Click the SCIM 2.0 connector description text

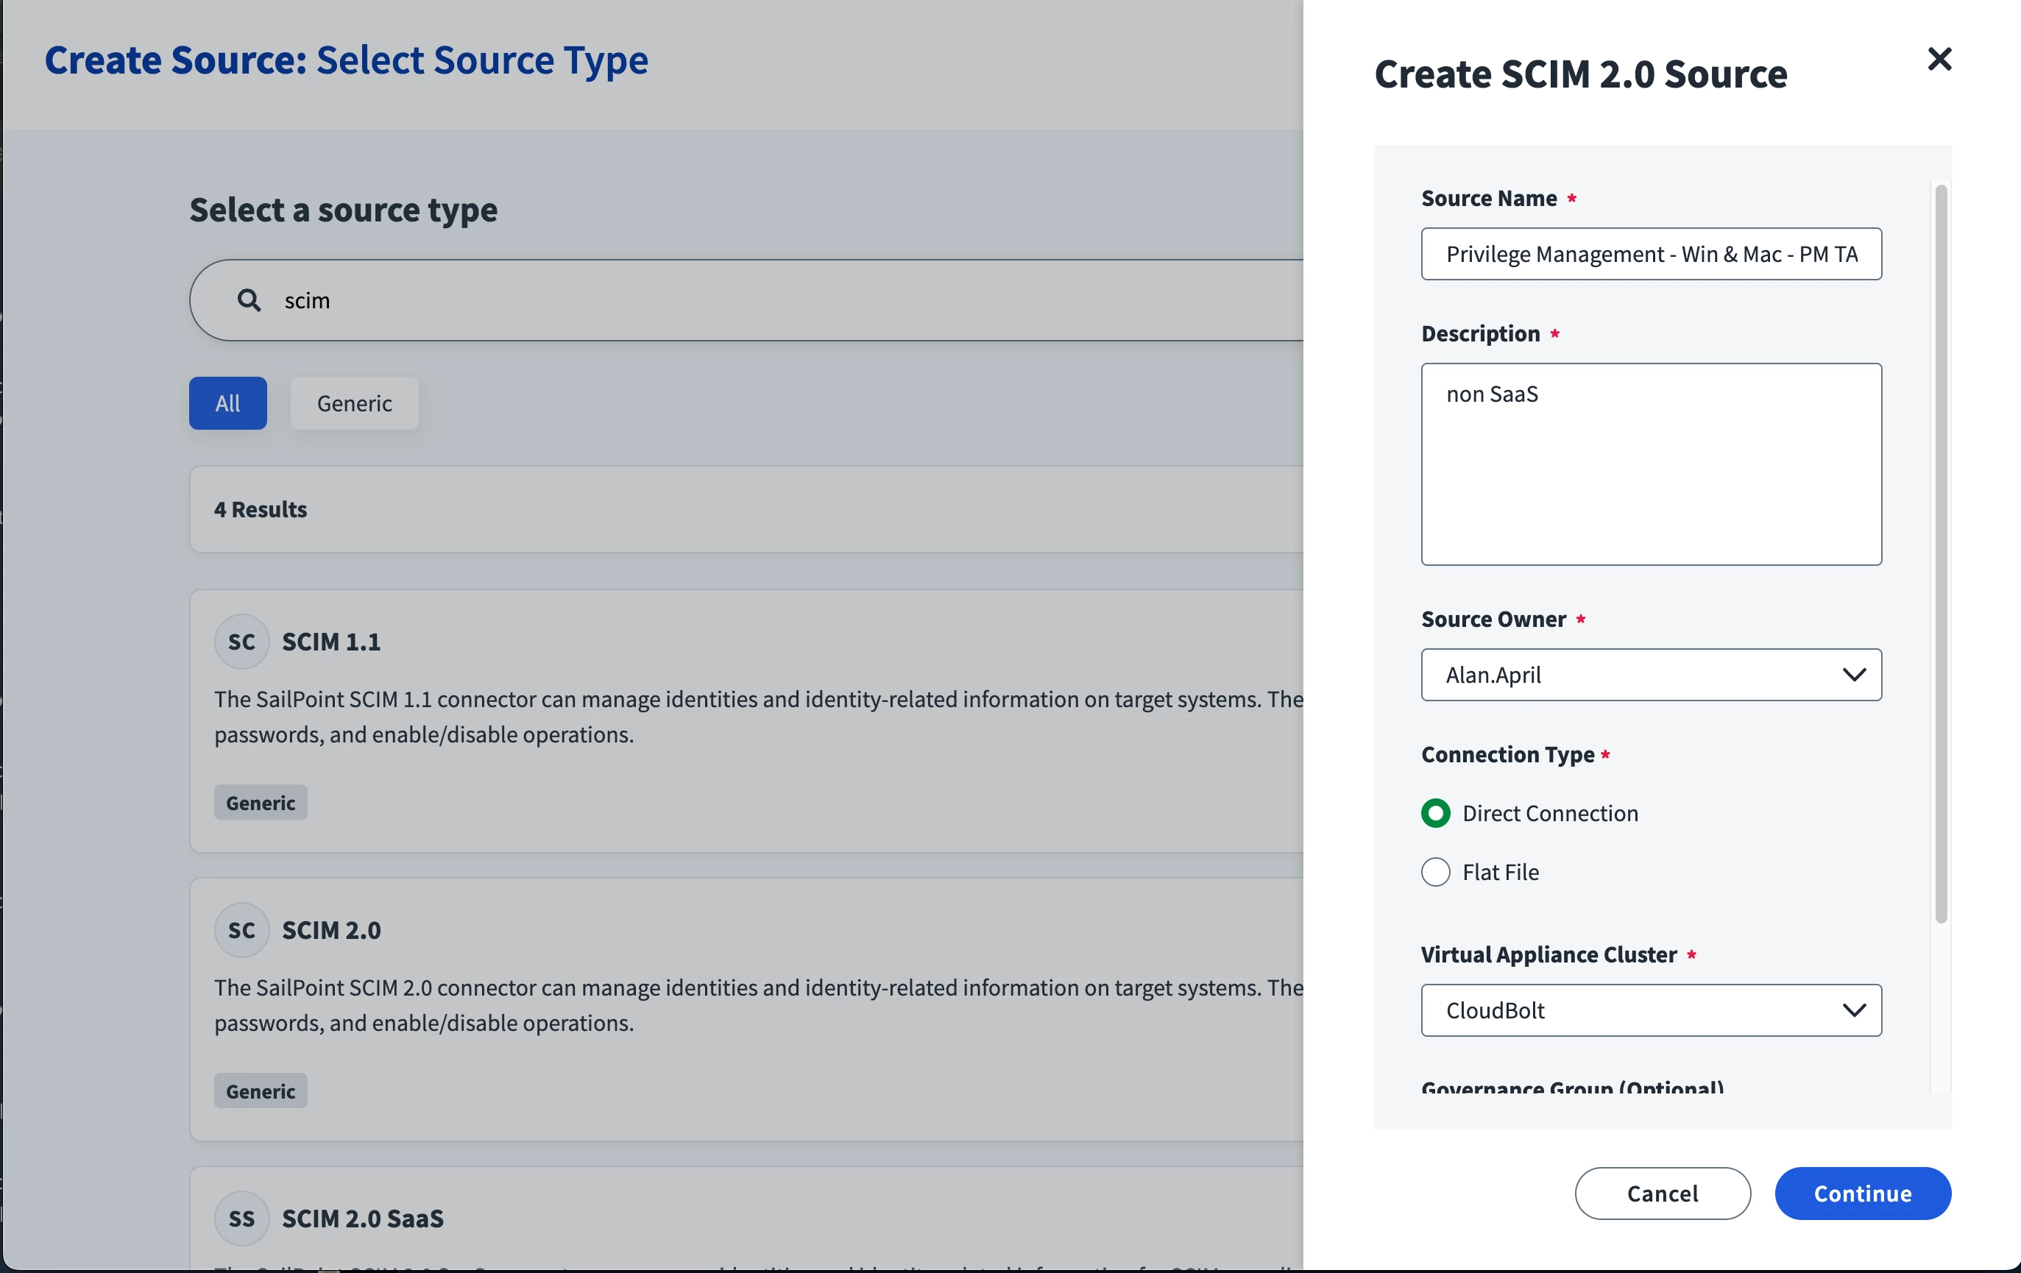click(759, 1005)
